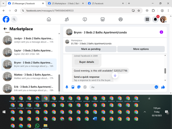172x129 pixels.
Task: Open the account profile picture menu
Action: pyautogui.click(x=163, y=19)
